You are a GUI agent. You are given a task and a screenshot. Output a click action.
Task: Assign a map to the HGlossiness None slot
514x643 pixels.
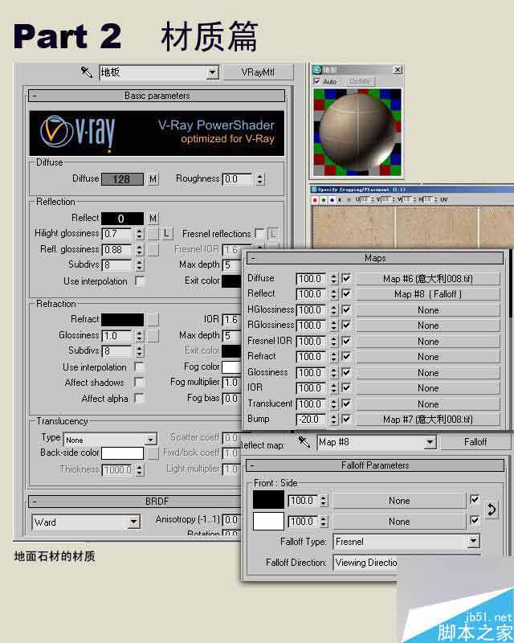tap(428, 310)
